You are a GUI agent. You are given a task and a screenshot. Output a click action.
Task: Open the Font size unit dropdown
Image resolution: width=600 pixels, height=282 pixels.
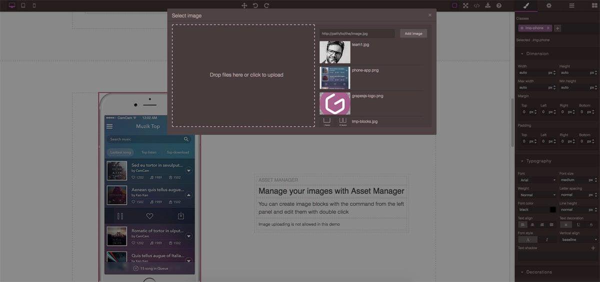(x=591, y=180)
